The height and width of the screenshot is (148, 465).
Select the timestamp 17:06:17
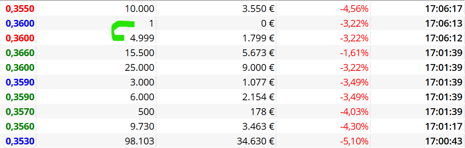click(443, 9)
